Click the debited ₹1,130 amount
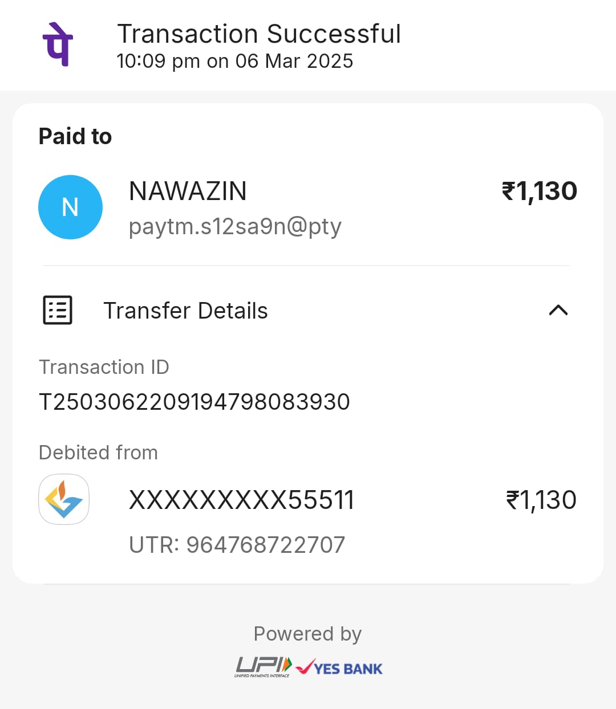The image size is (616, 709). [x=541, y=500]
